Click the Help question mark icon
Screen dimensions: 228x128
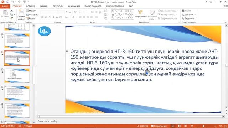click(x=206, y=2)
